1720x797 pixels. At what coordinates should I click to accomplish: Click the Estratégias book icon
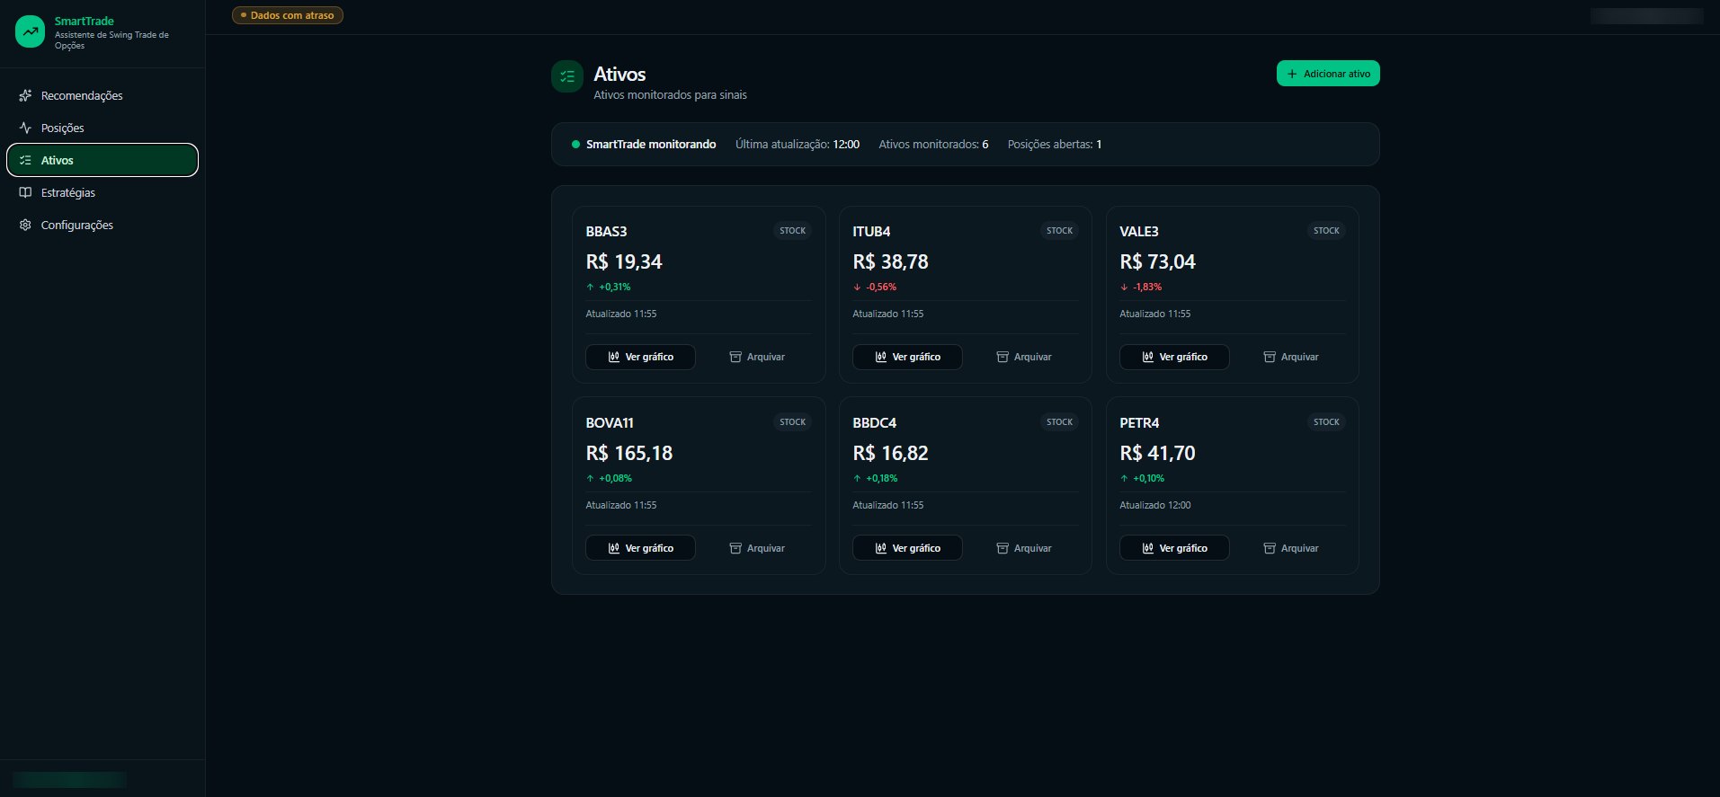tap(25, 192)
